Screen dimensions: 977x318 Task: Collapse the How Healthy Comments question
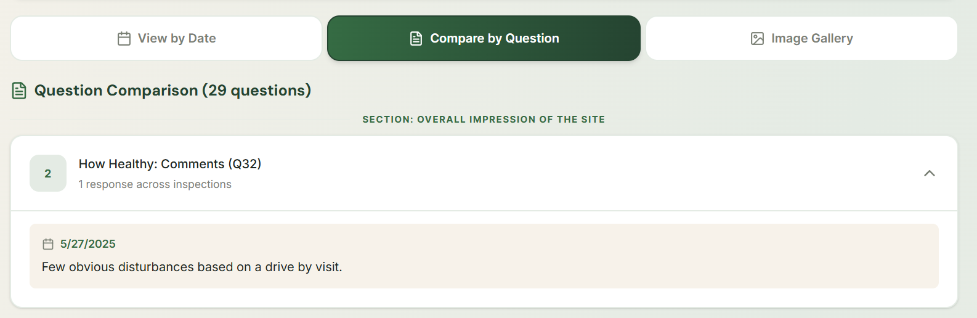929,173
